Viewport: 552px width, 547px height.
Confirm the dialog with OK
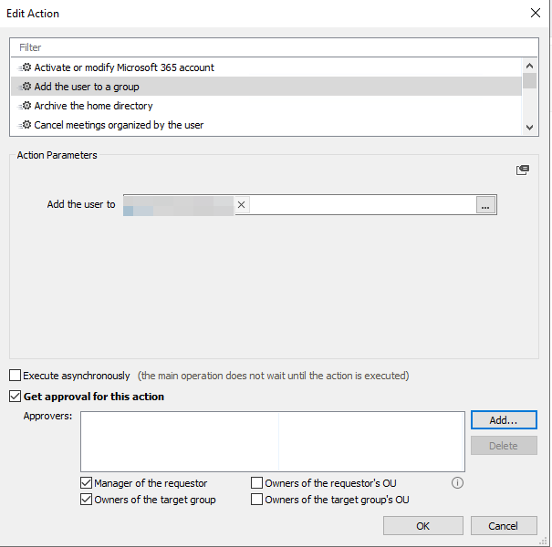[423, 526]
